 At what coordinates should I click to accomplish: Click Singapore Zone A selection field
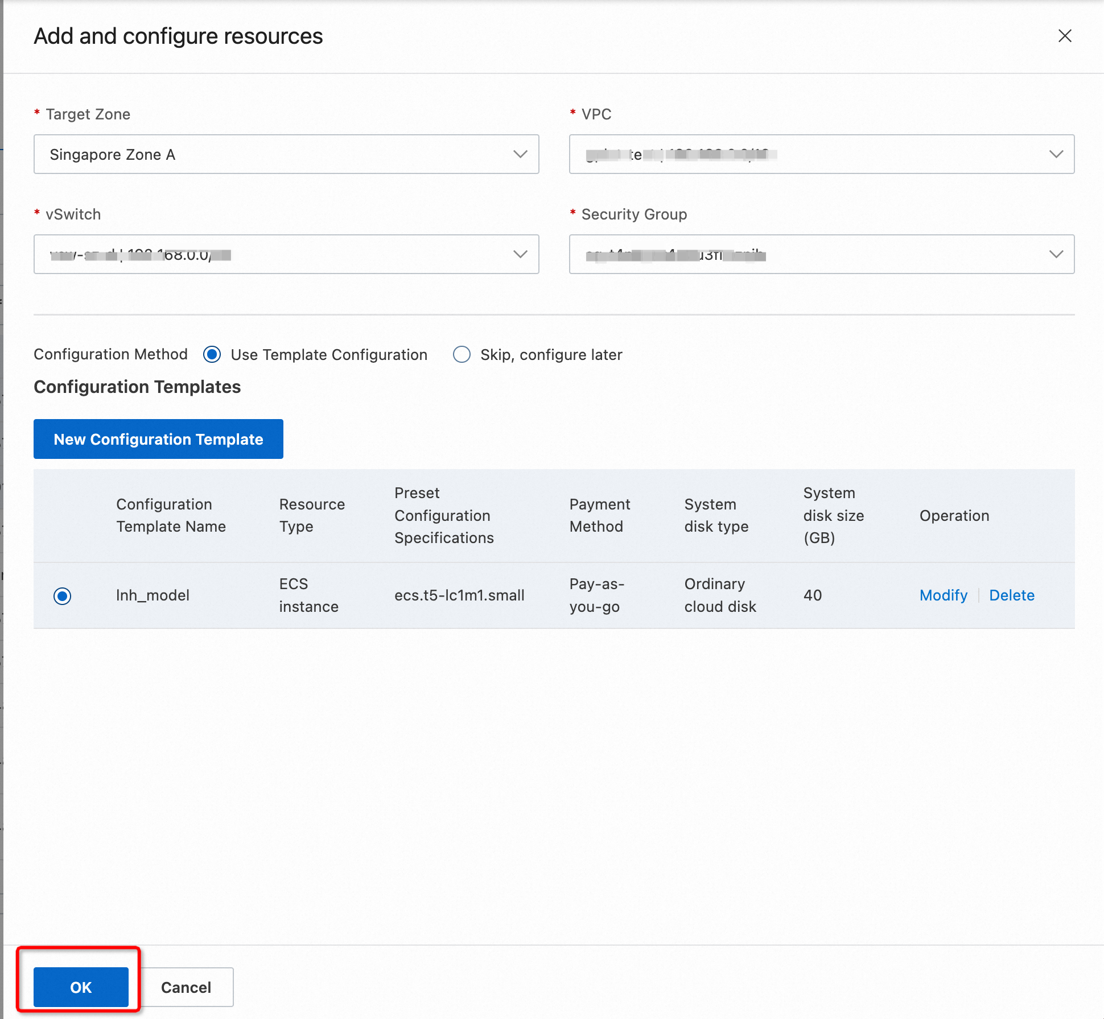click(273, 154)
